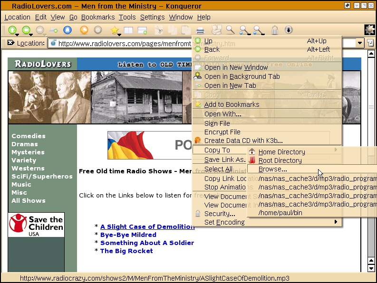
Task: Choose Save Link As in context menu
Action: coord(220,160)
